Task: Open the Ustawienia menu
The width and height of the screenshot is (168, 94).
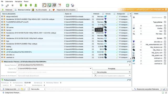Action: click(x=9, y=2)
